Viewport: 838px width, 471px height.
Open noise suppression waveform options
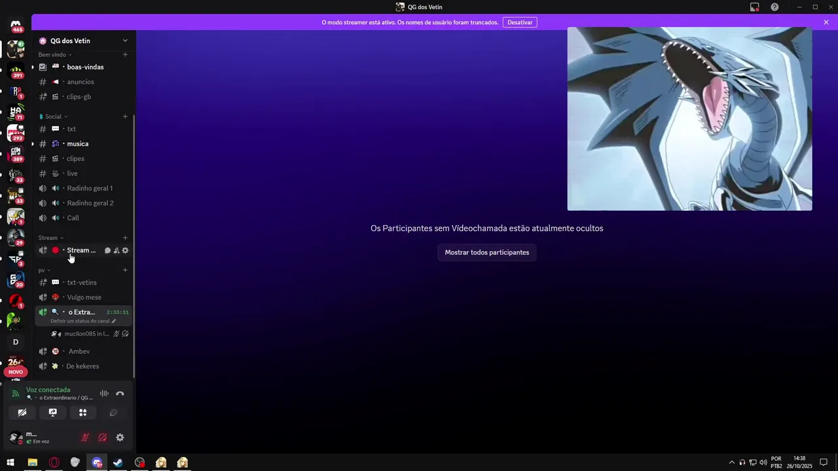pos(104,393)
